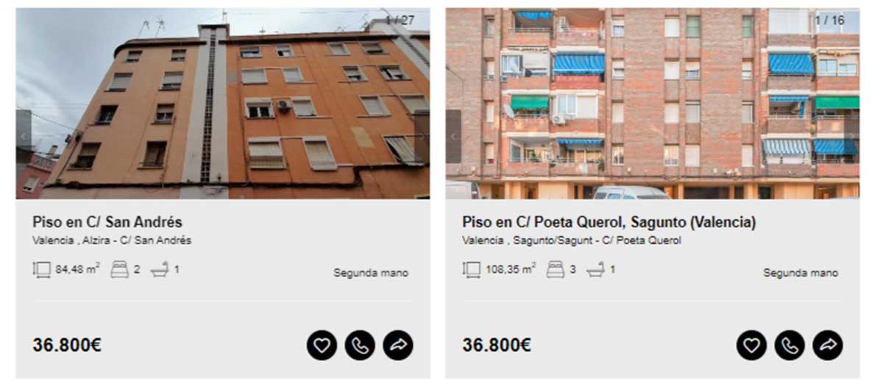This screenshot has width=883, height=384.
Task: Click the surface area icon beside 84,48 m²
Action: click(42, 270)
